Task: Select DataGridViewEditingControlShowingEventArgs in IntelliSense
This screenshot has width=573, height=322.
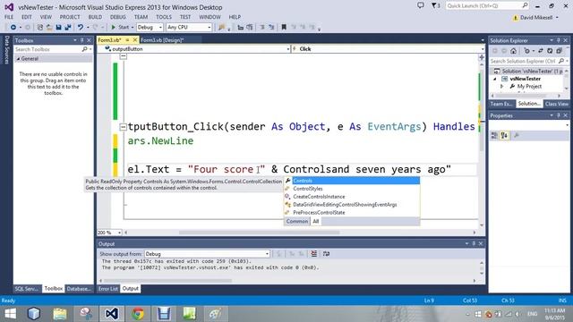Action: (352, 205)
